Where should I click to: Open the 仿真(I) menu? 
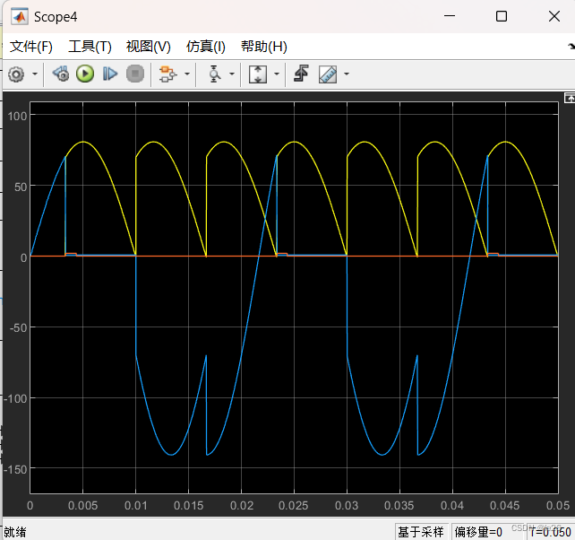206,47
